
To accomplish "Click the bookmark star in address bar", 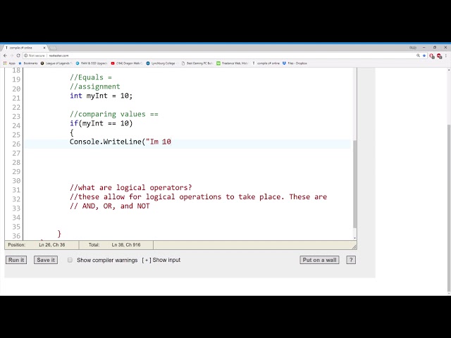I will (x=424, y=56).
